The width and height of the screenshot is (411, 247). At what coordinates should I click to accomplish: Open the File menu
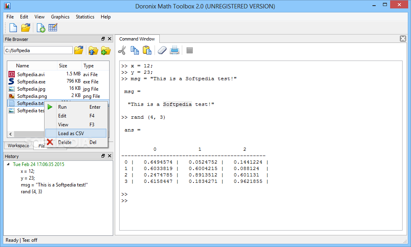point(10,17)
